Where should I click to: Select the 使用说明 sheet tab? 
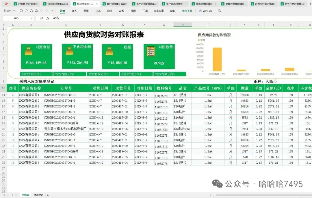tap(38, 195)
